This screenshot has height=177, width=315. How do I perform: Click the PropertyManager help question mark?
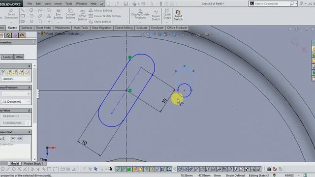(x=33, y=42)
